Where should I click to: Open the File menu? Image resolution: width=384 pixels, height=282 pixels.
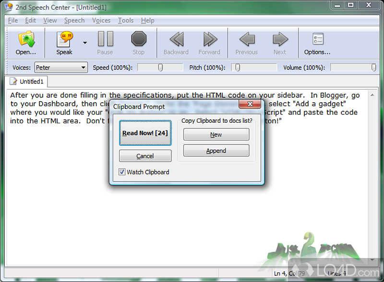(13, 20)
